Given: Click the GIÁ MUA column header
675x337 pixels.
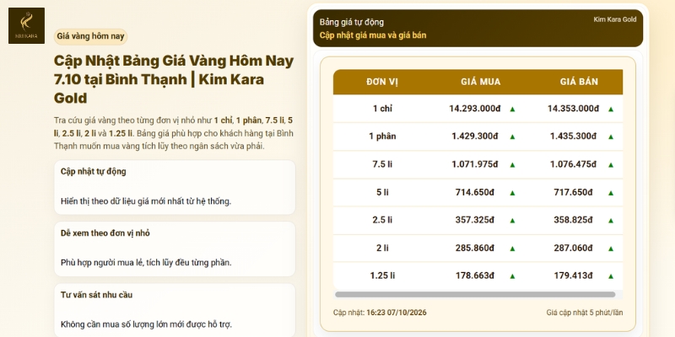Looking at the screenshot, I should click(481, 82).
